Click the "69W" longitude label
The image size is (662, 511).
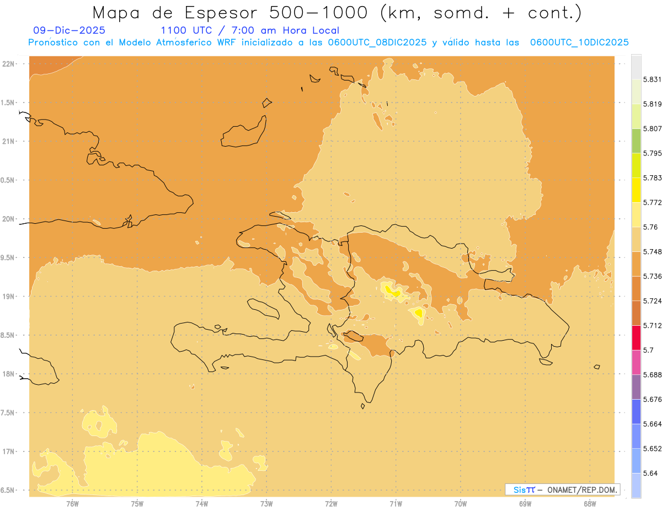coord(525,503)
